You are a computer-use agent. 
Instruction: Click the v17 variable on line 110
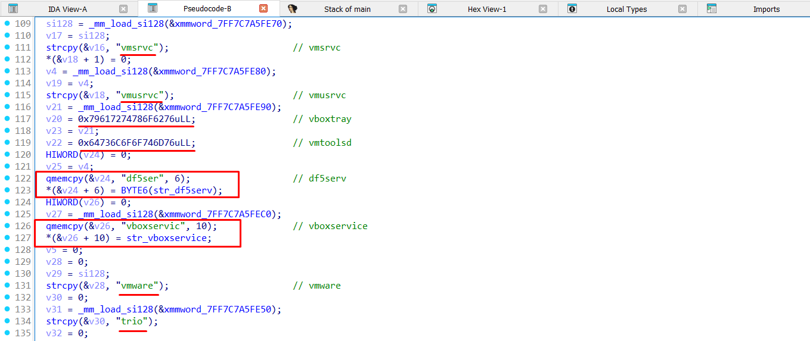(x=53, y=36)
